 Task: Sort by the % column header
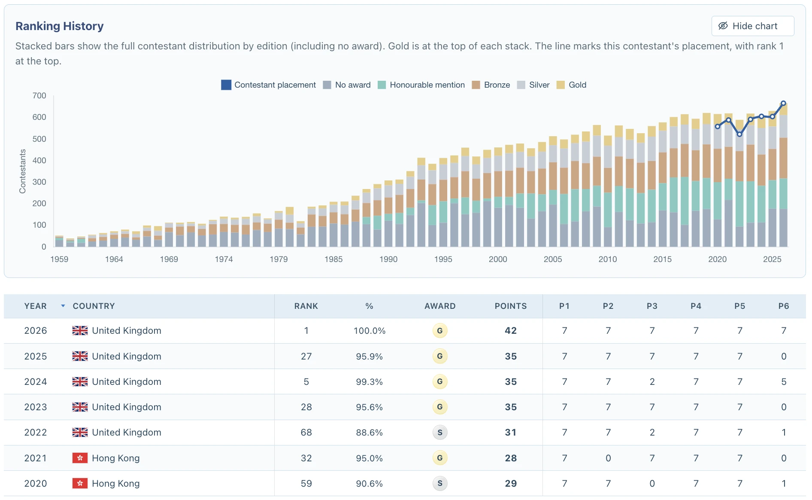point(369,306)
